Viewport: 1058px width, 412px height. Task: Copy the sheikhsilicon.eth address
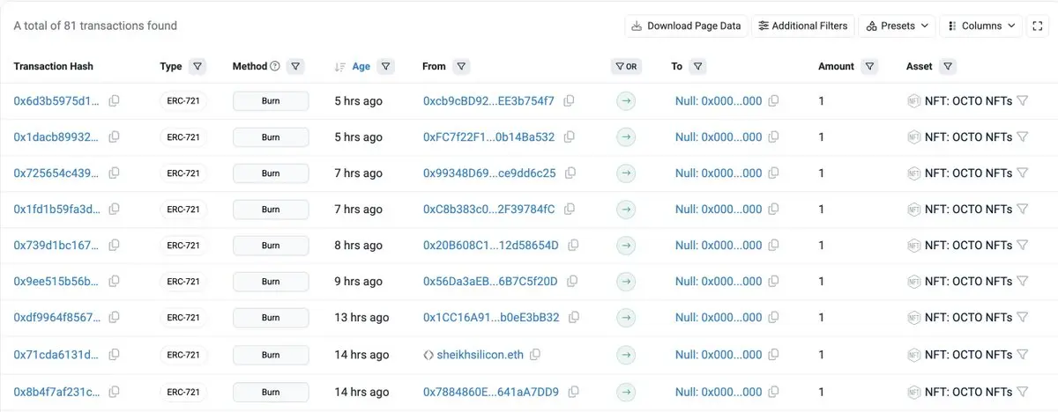[x=535, y=355]
